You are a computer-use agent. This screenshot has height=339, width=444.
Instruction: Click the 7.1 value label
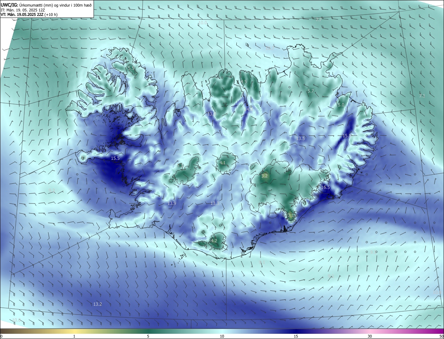coord(422,96)
